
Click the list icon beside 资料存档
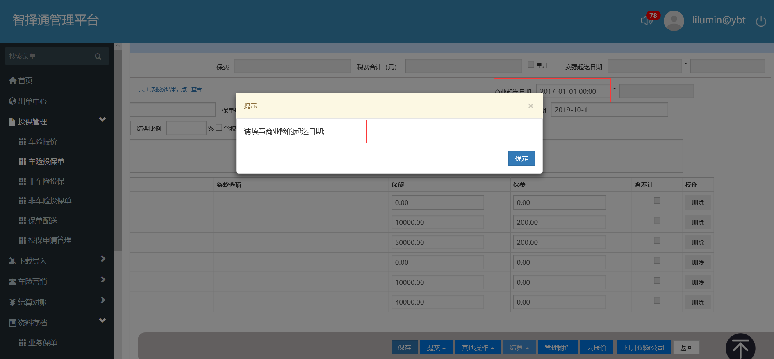click(13, 323)
